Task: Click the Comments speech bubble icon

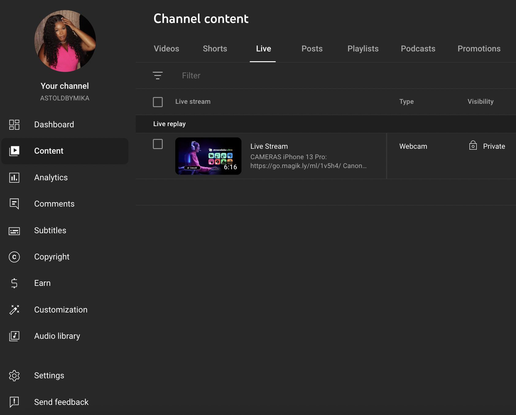Action: [x=14, y=204]
